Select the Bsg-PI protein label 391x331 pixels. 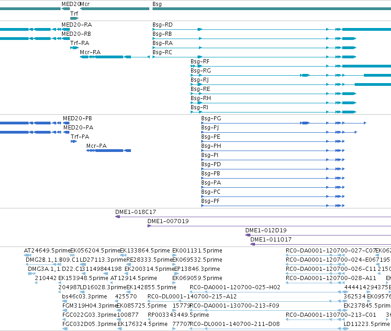click(210, 155)
